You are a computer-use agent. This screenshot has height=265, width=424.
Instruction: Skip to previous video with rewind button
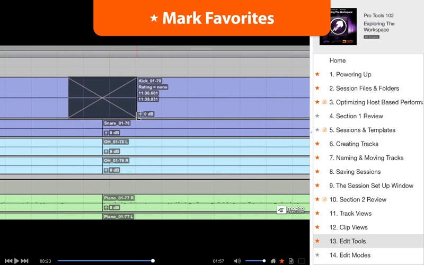(x=8, y=261)
